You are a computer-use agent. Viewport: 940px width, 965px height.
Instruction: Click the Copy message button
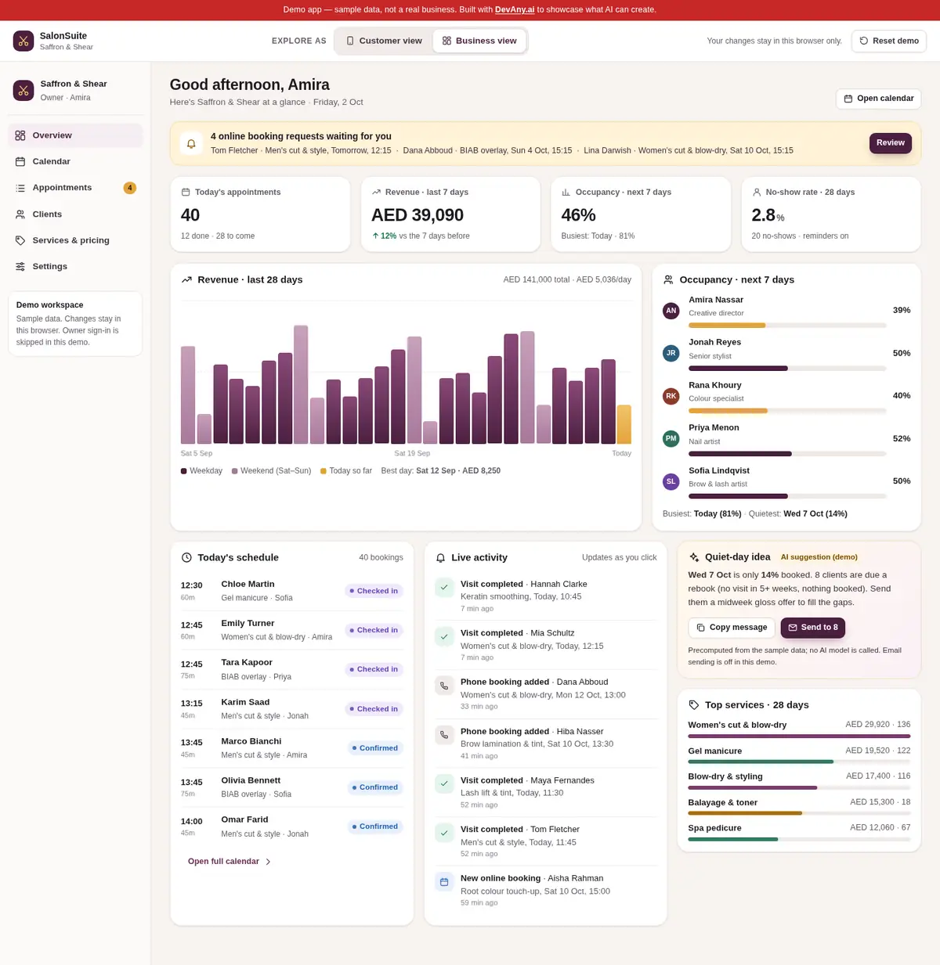732,628
